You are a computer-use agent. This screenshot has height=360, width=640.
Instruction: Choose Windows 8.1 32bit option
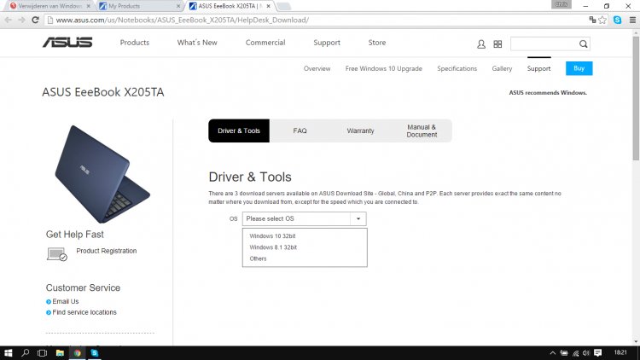click(273, 247)
